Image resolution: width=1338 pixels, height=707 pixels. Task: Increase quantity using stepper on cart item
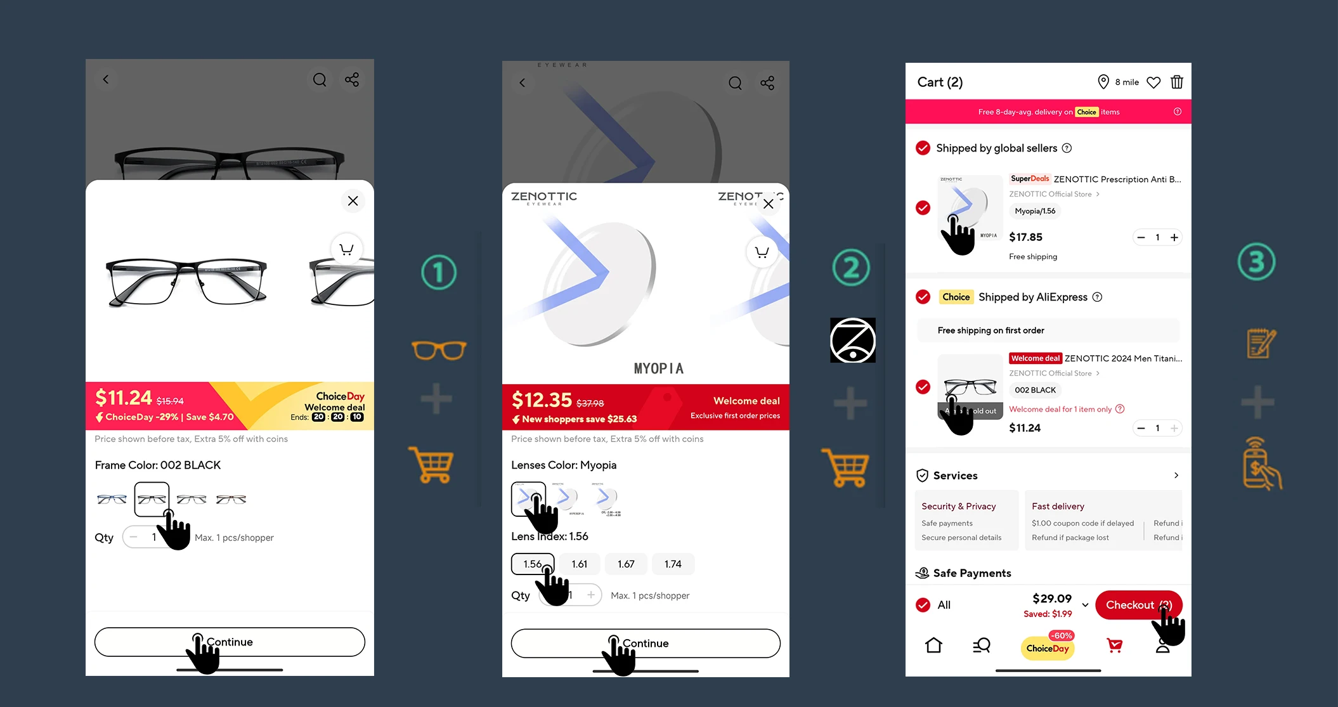tap(1173, 237)
